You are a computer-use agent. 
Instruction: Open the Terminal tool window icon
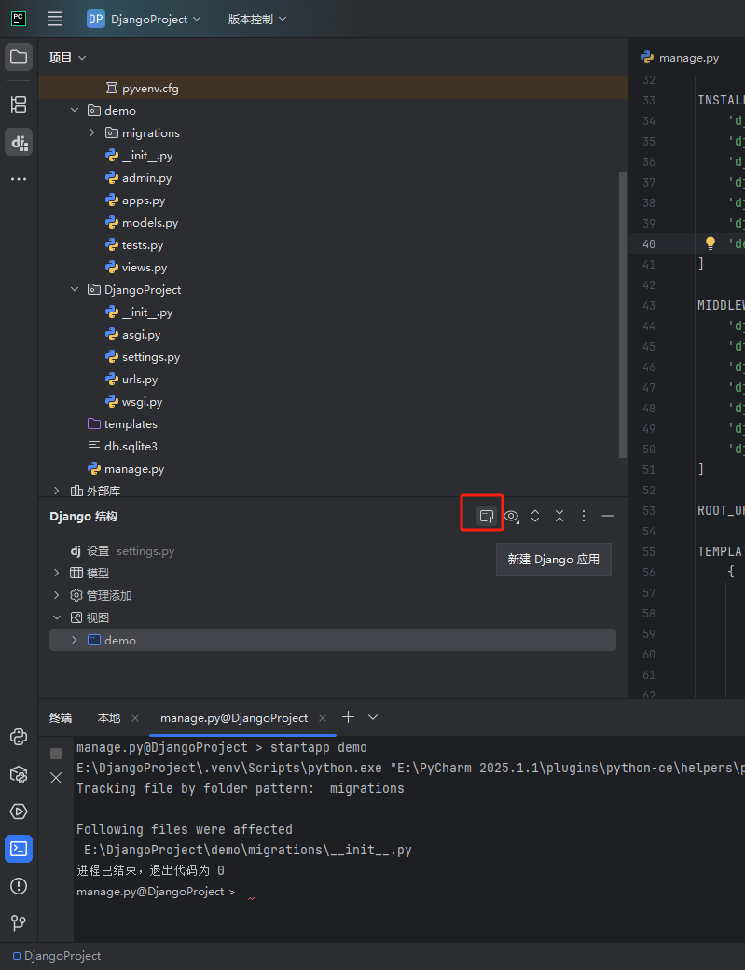(x=19, y=849)
